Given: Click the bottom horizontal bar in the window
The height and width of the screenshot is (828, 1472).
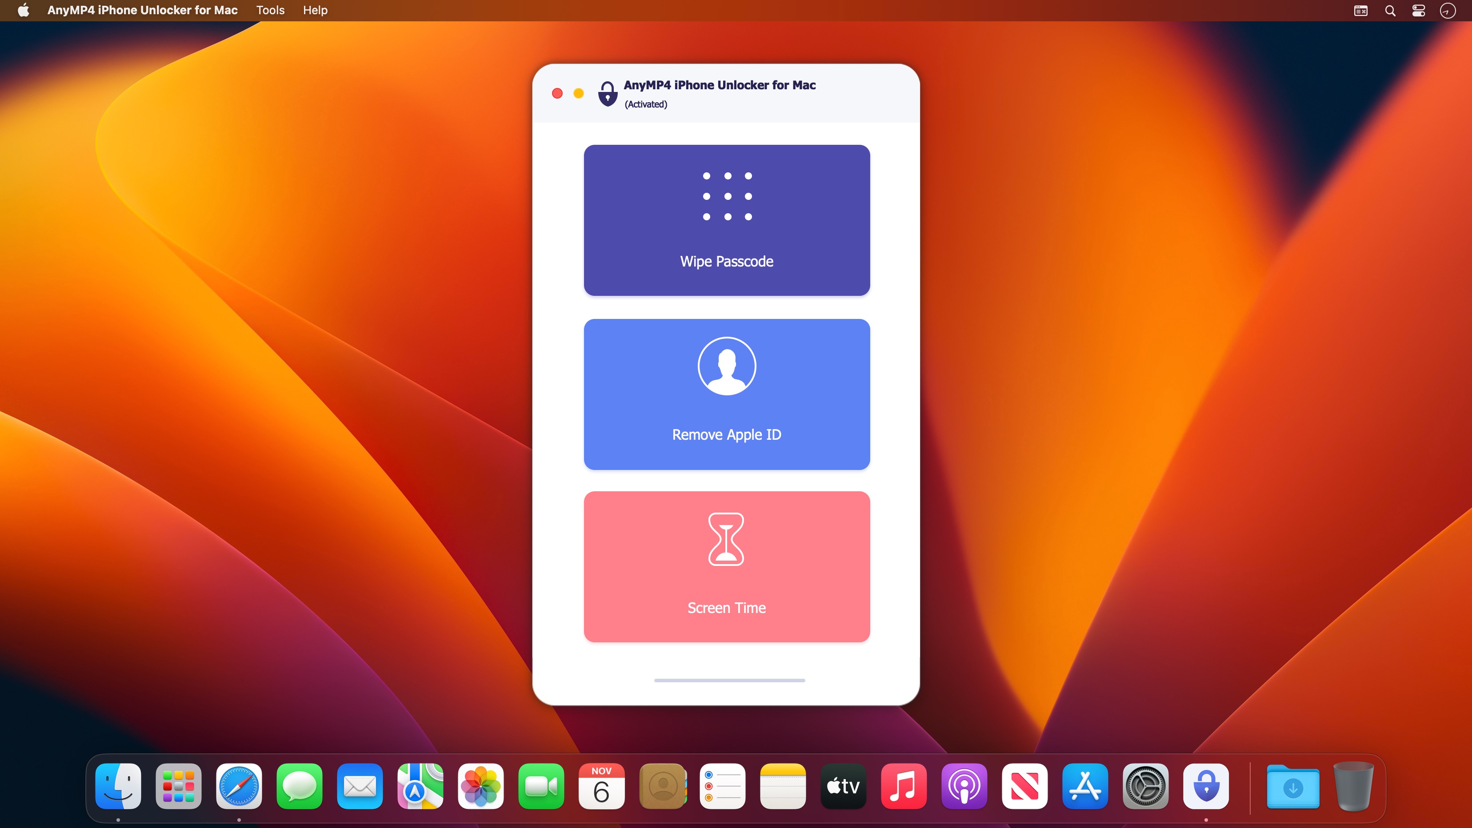Looking at the screenshot, I should click(729, 680).
